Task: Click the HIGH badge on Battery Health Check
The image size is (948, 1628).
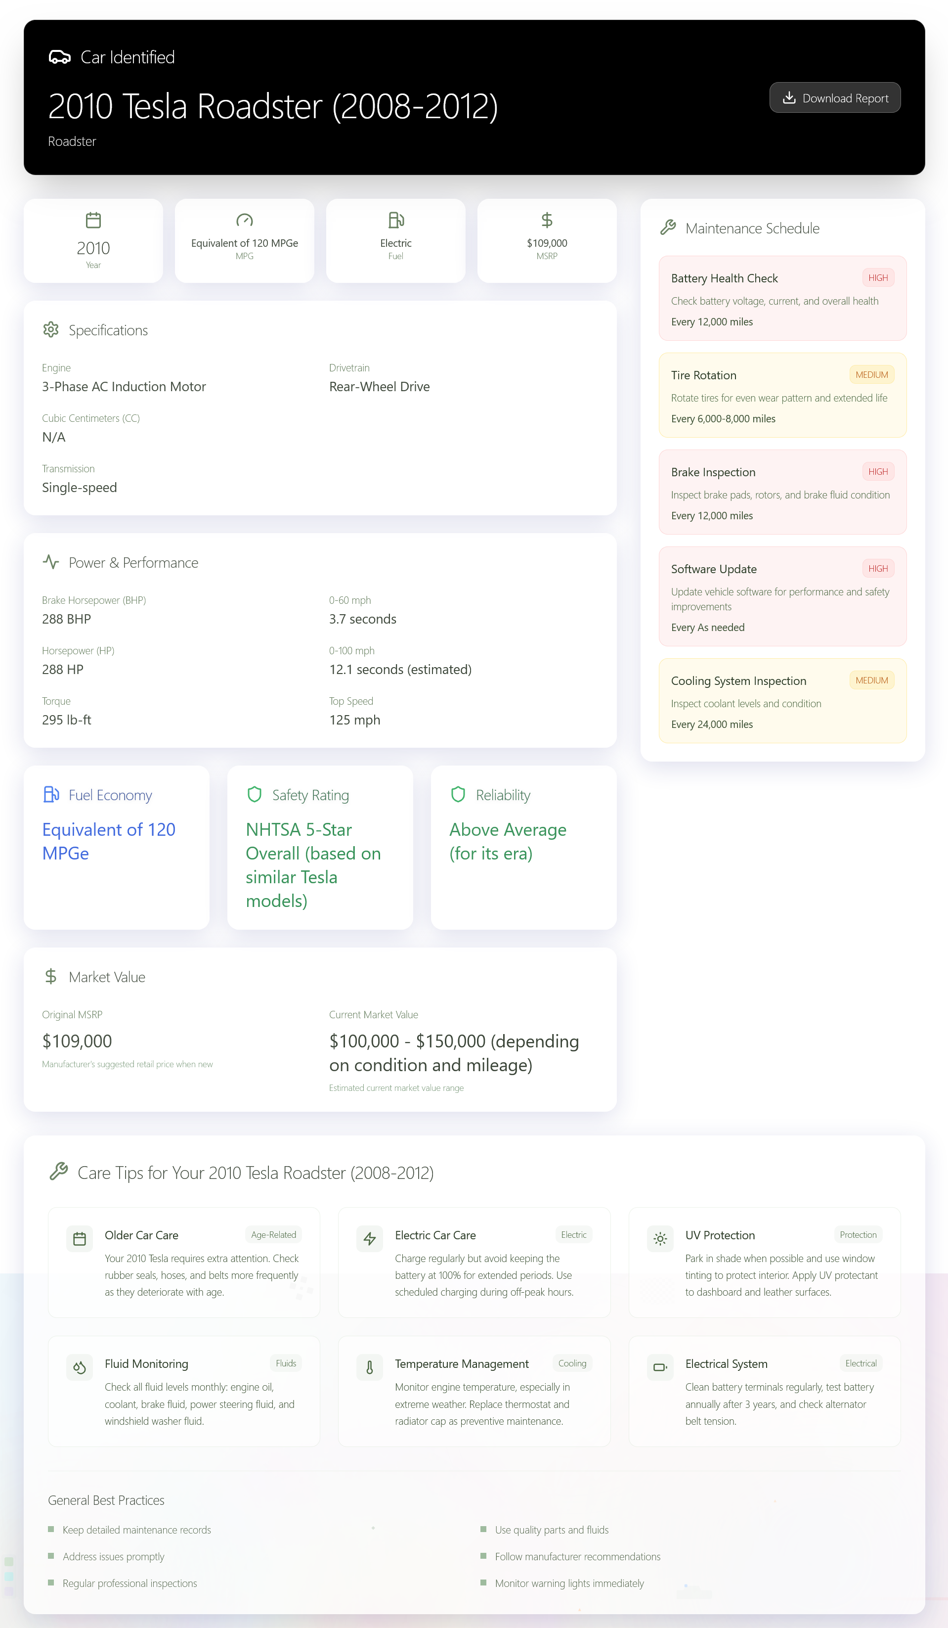Action: click(x=878, y=278)
